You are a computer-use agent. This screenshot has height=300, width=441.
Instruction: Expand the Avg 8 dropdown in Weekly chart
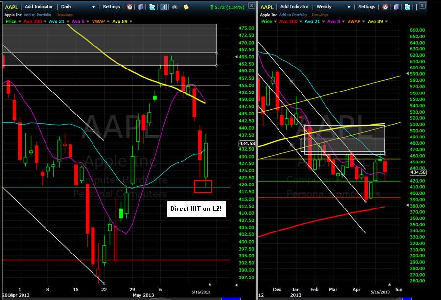tap(343, 22)
